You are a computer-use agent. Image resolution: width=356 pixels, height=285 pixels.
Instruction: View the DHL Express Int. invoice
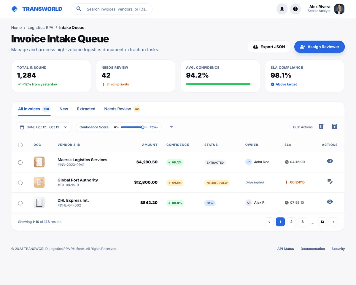click(330, 202)
